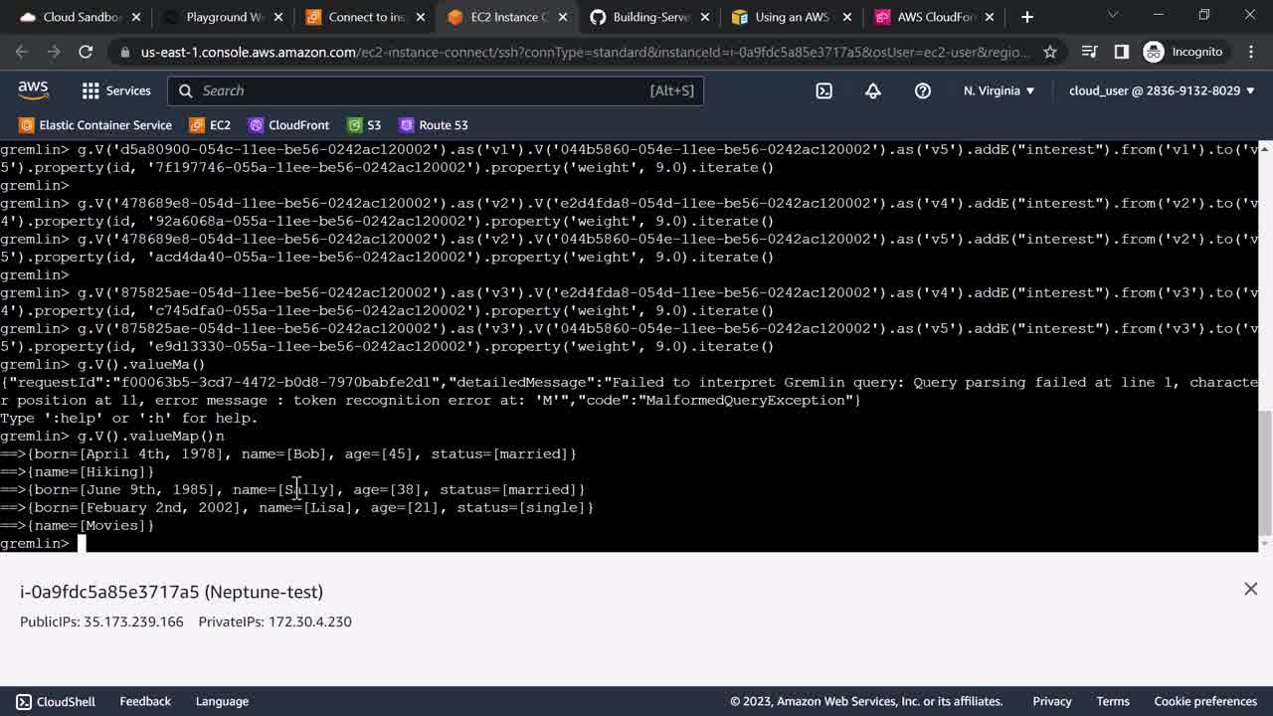Expand the cloud_user account dropdown
Viewport: 1273px width, 716px height.
point(1163,90)
